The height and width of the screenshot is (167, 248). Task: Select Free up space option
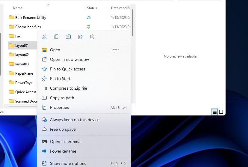63,129
